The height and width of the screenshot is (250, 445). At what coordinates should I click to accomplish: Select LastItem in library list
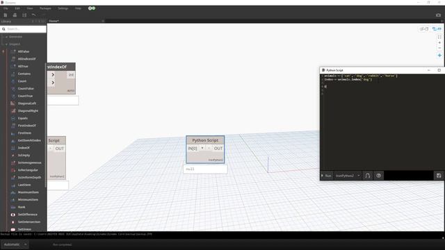click(24, 185)
